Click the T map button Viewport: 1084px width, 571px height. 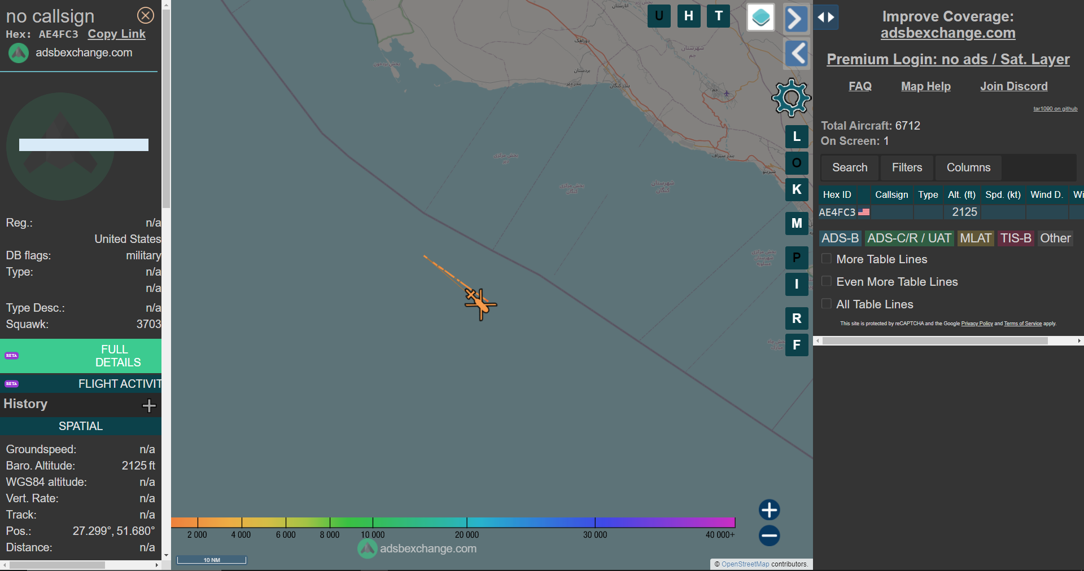pos(719,16)
